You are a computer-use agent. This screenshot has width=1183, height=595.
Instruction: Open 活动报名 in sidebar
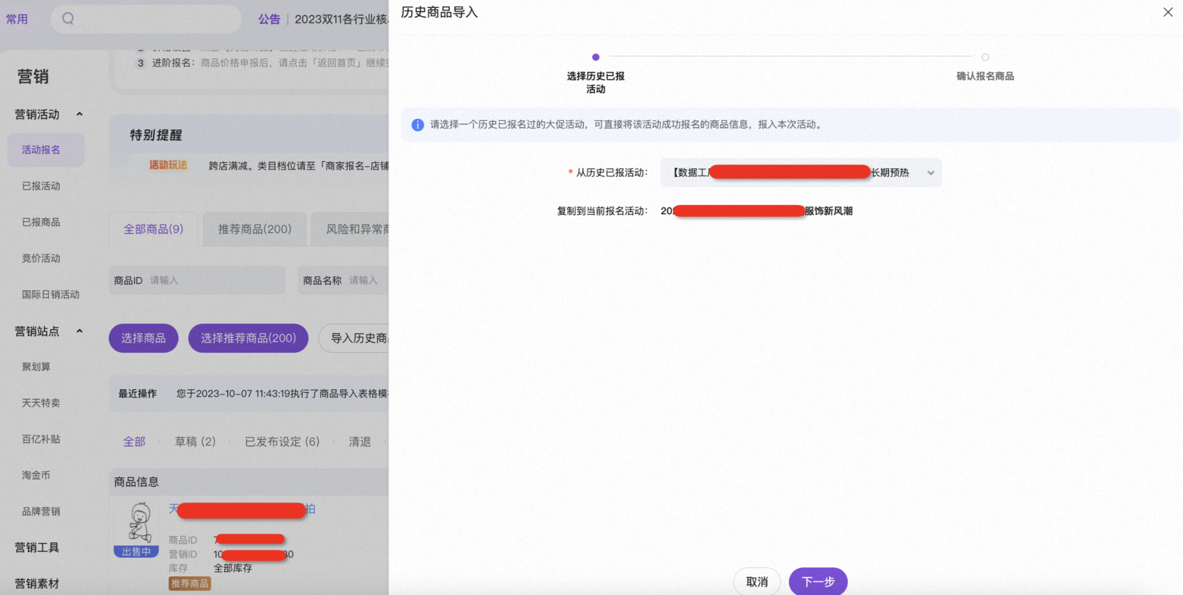tap(46, 150)
